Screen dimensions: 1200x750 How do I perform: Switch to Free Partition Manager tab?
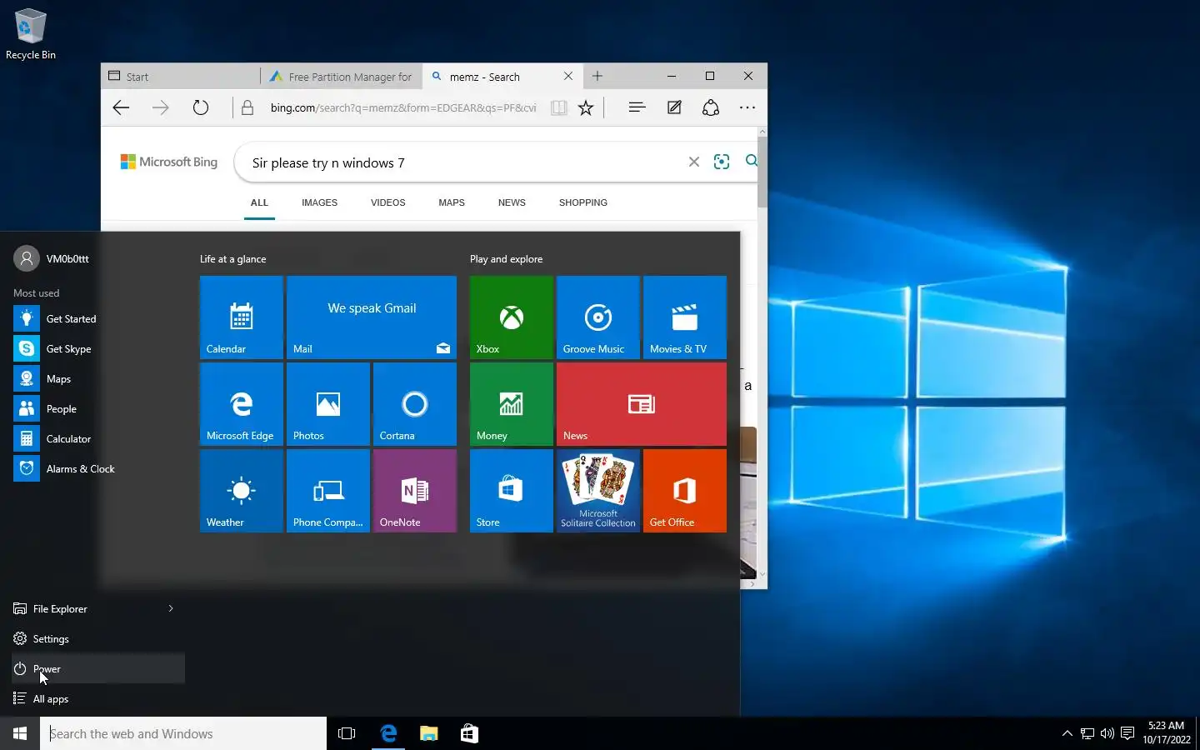(x=342, y=77)
